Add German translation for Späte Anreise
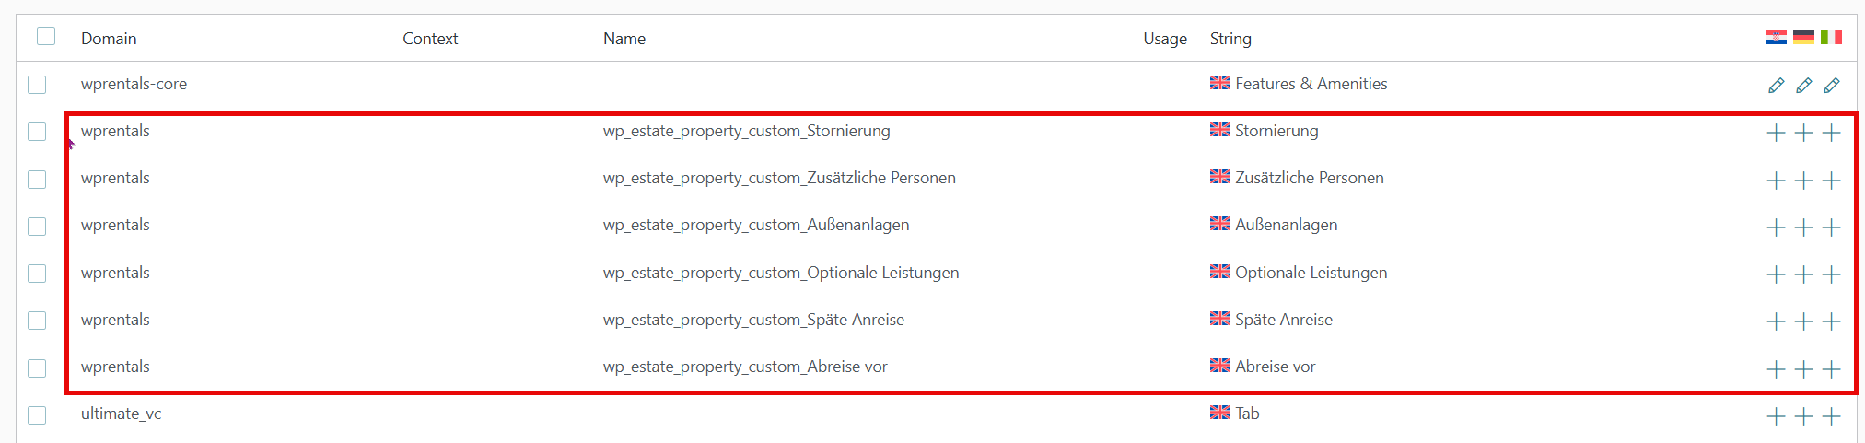 tap(1803, 321)
